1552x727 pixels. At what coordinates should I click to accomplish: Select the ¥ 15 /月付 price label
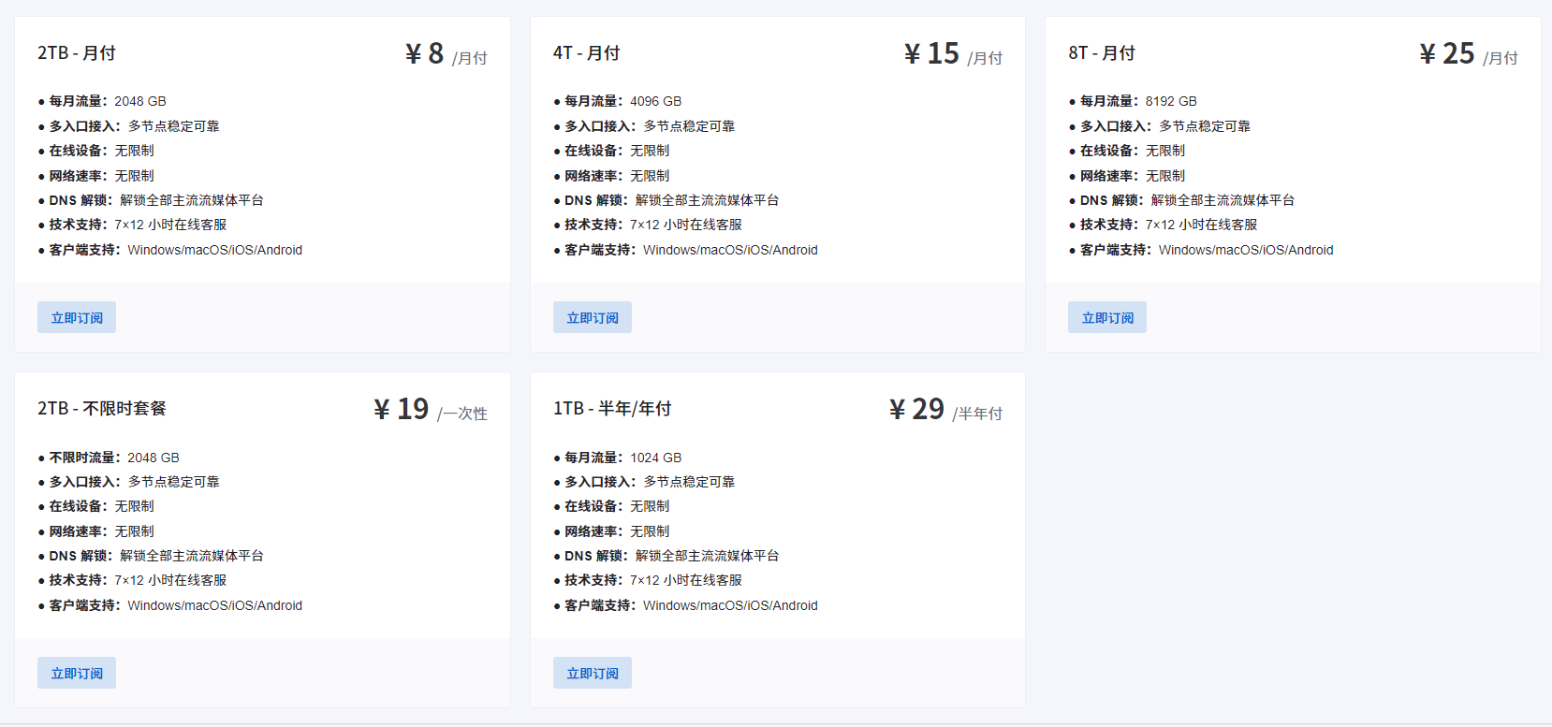pyautogui.click(x=953, y=54)
